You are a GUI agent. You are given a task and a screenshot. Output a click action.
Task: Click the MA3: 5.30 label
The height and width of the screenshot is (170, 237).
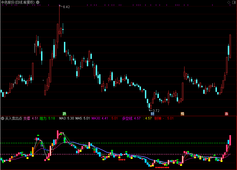(66, 118)
